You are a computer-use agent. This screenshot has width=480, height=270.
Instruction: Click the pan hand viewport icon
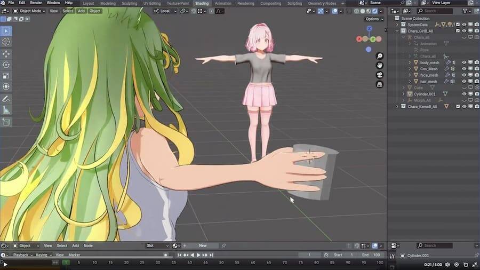[379, 65]
